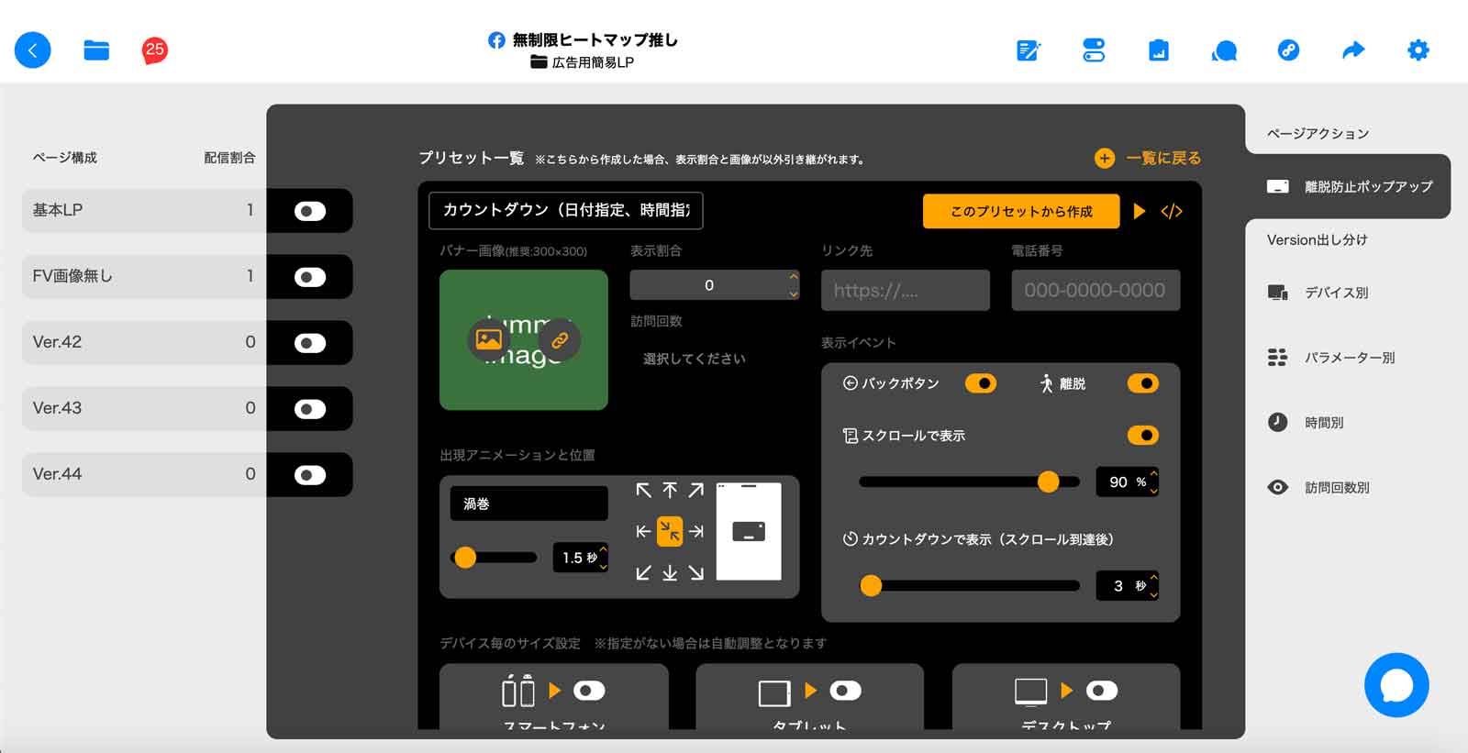Open the link icon in top toolbar
This screenshot has height=753, width=1468.
pos(1288,50)
